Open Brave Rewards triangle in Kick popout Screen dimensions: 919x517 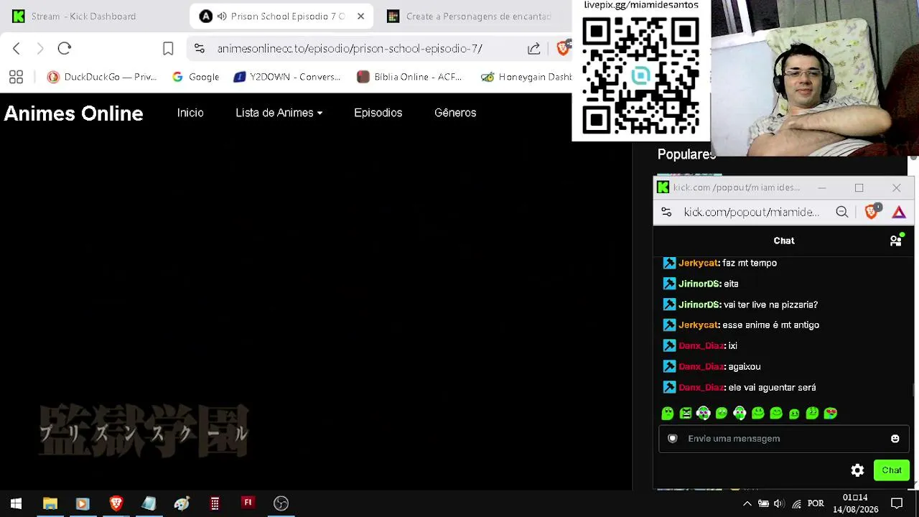pos(899,212)
